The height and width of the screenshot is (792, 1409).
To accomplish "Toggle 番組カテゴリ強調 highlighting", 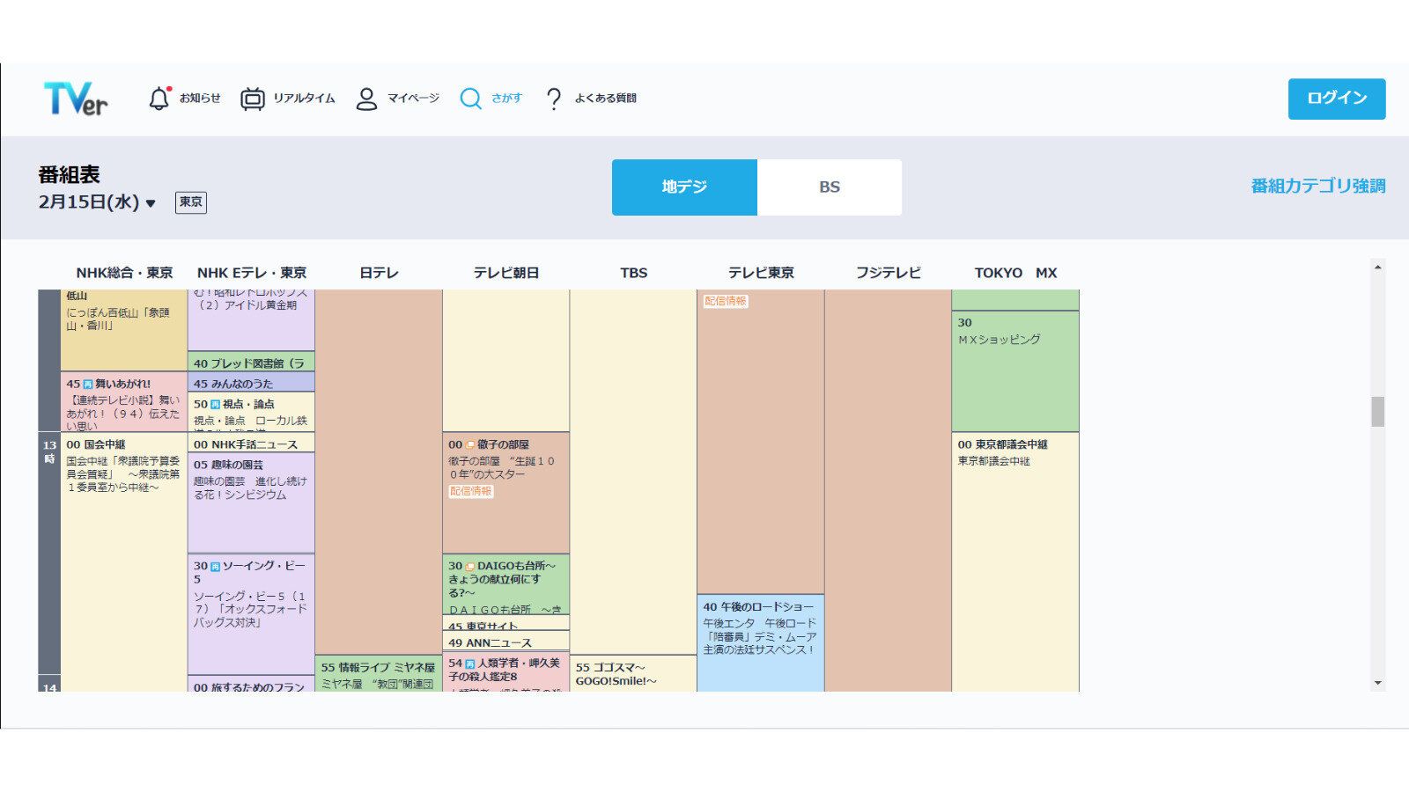I will (x=1317, y=187).
